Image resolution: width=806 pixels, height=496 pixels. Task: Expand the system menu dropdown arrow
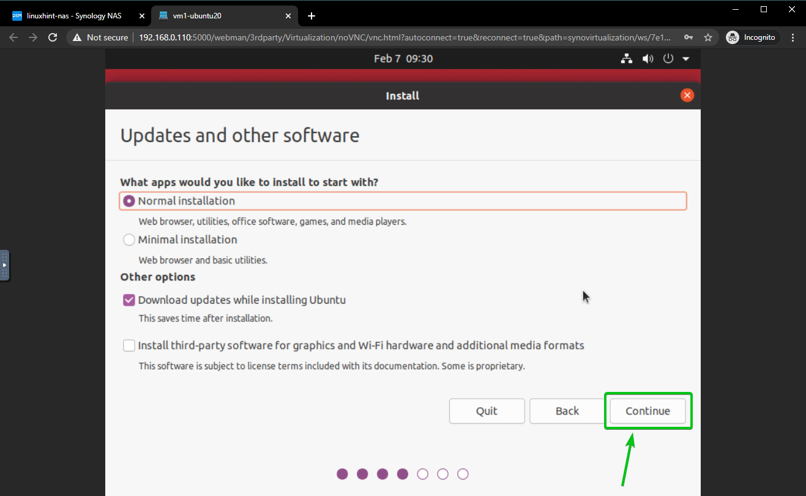(x=685, y=59)
